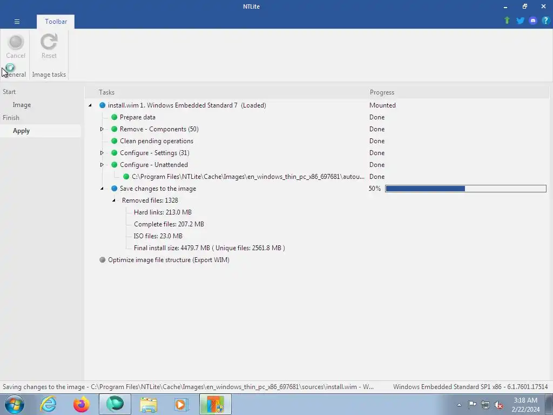Collapse the Removed files: 1328 node

click(114, 200)
